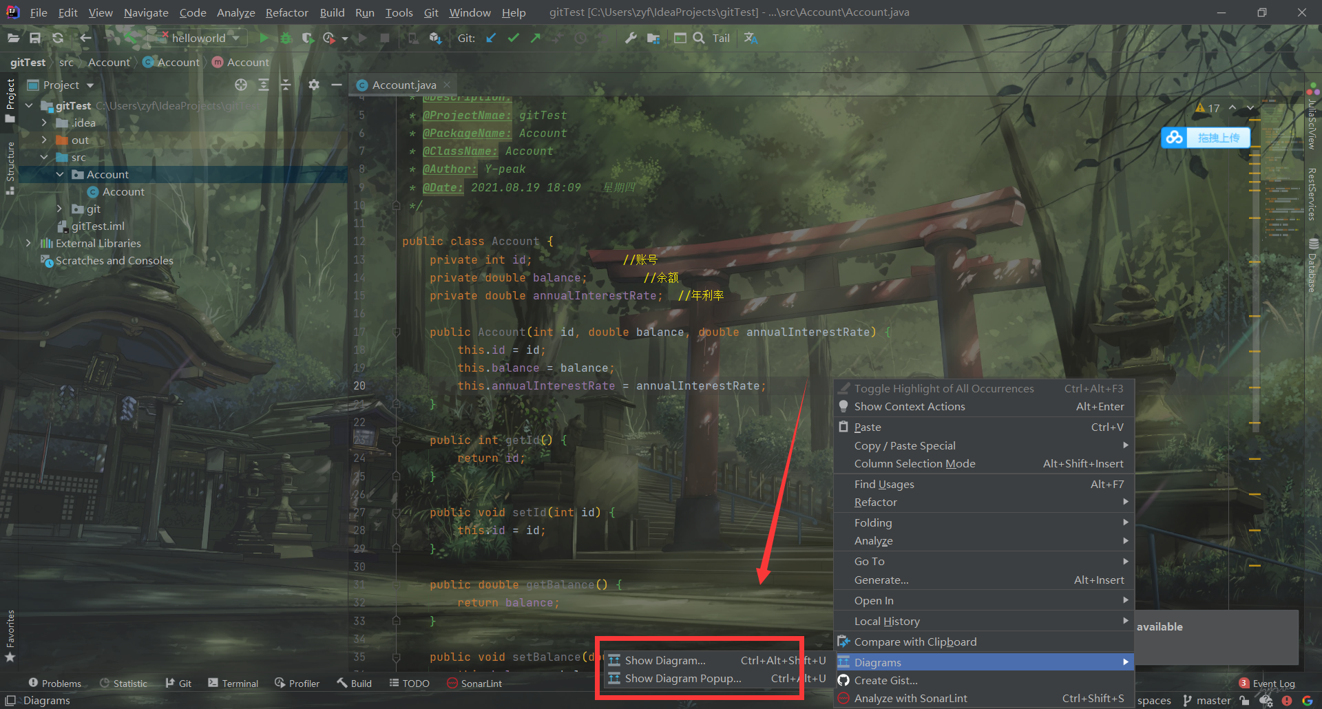Click Git push green arrow
The height and width of the screenshot is (709, 1322).
pos(535,38)
